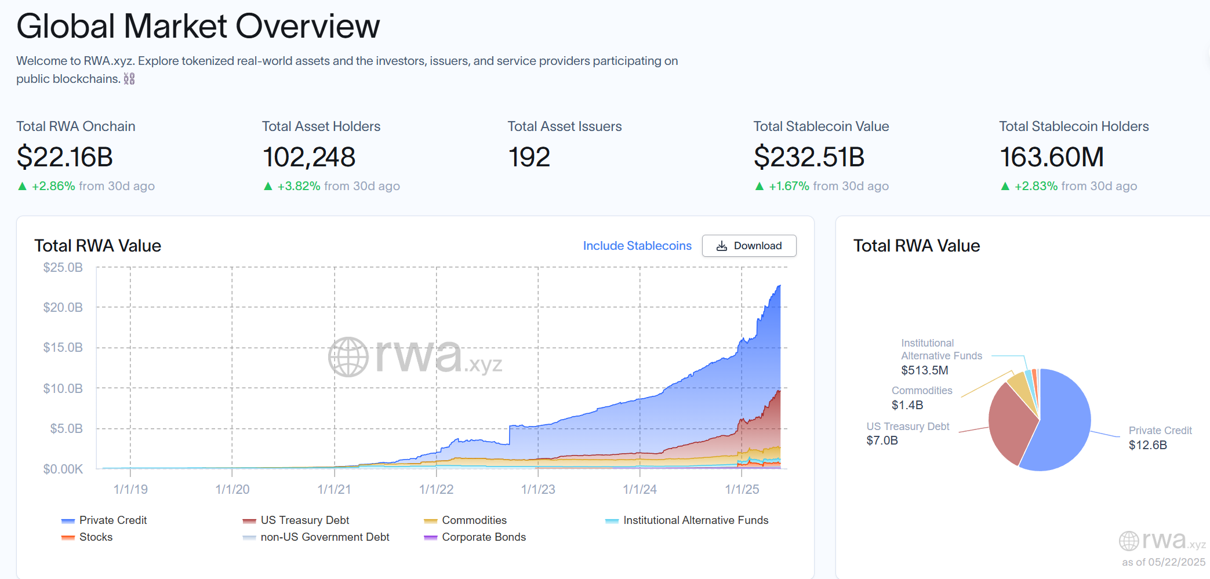Click the Total Stablecoin Holders label
The width and height of the screenshot is (1210, 579).
point(1074,126)
